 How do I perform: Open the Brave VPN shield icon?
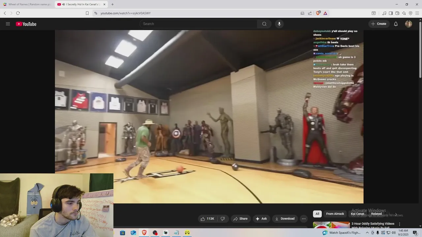tap(410, 13)
